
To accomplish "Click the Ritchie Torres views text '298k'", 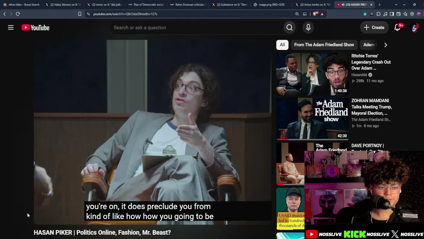I will coord(360,81).
